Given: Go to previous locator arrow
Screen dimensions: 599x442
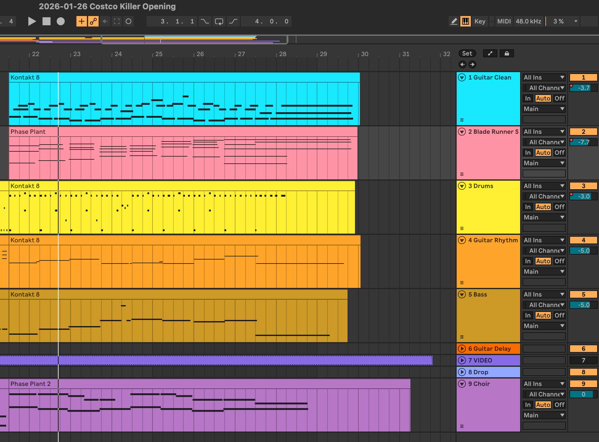Looking at the screenshot, I should (x=462, y=64).
